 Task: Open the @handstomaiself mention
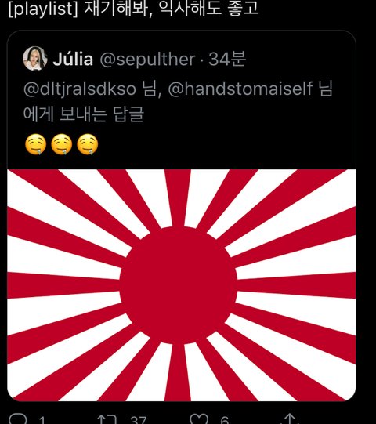(x=240, y=88)
